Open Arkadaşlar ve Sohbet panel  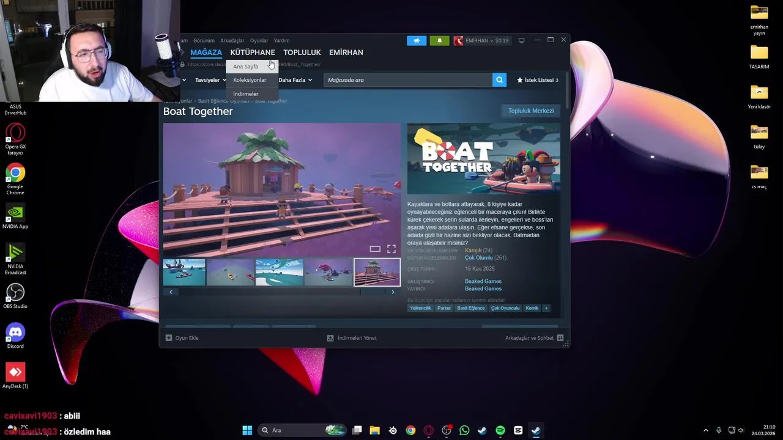[x=534, y=338]
